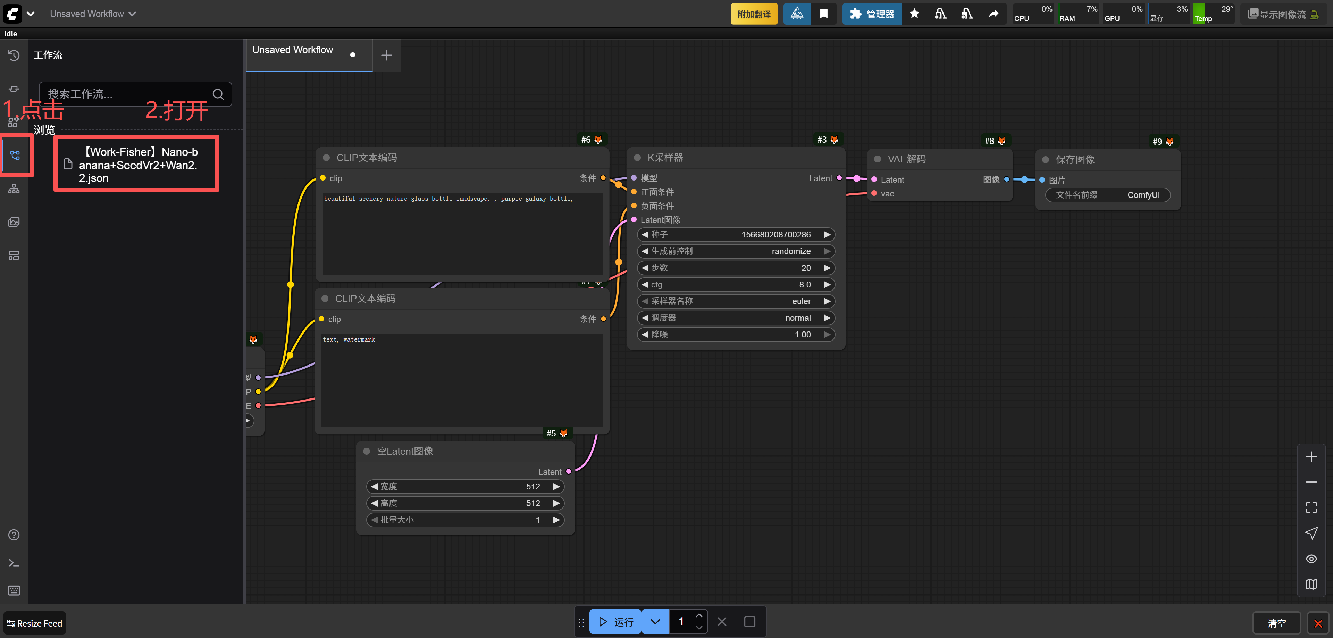Image resolution: width=1333 pixels, height=638 pixels.
Task: Expand the chevron beside ComfyUI logo
Action: click(31, 14)
